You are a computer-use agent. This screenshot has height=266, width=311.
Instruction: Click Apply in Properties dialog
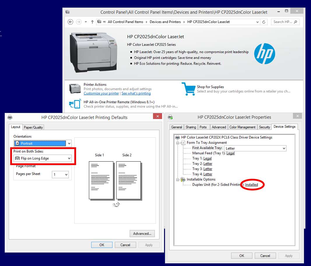289,256
